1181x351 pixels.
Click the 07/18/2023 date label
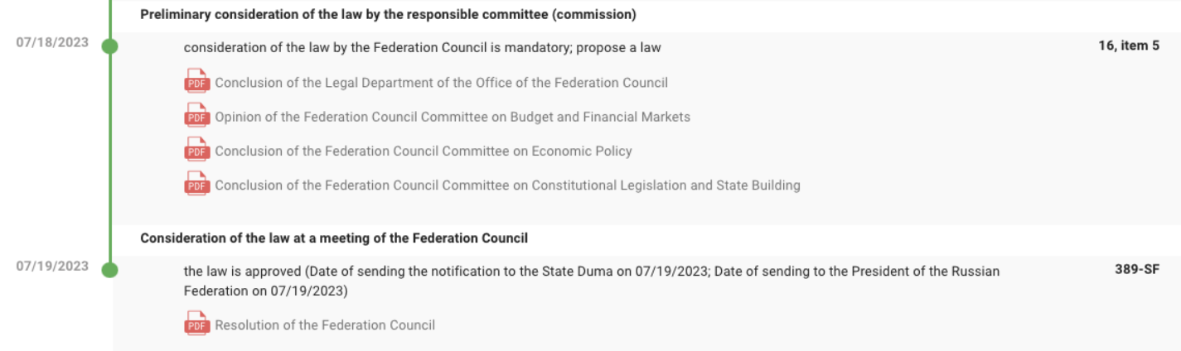tap(52, 43)
